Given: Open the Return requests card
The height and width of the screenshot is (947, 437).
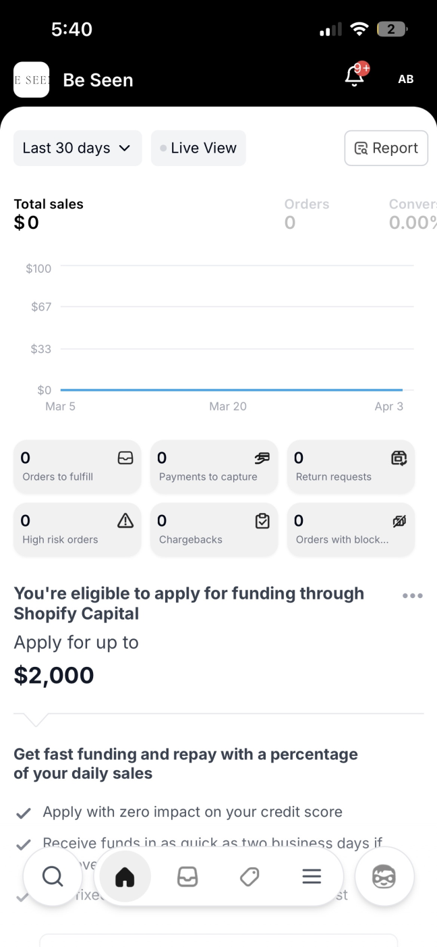Looking at the screenshot, I should tap(351, 466).
